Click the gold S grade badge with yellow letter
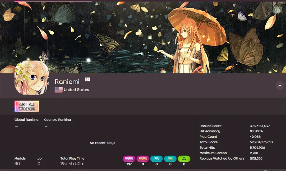The image size is (286, 171). point(170,159)
